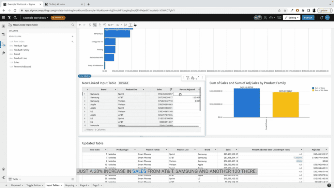Apply currency dollar format
Screen dimensions: 334x188
[90, 25]
